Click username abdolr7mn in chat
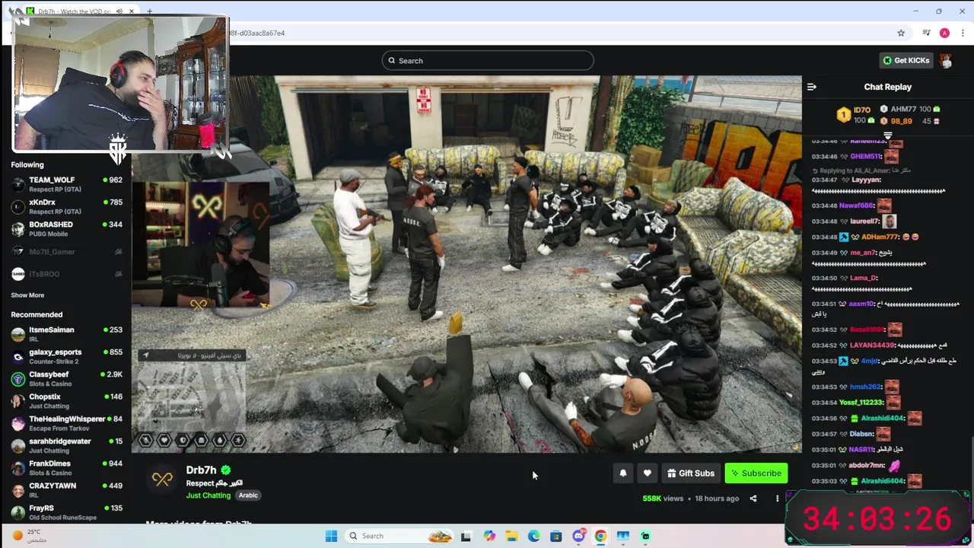The image size is (974, 548). point(867,465)
